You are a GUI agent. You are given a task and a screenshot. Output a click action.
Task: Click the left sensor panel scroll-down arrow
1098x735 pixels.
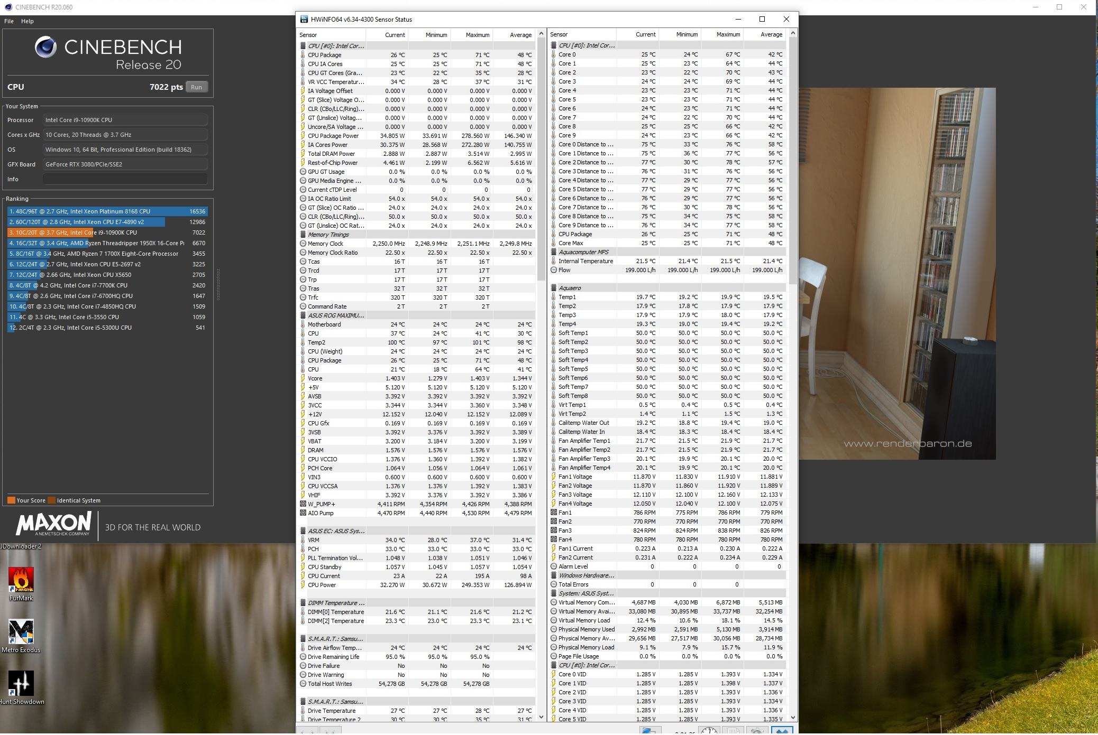point(541,717)
